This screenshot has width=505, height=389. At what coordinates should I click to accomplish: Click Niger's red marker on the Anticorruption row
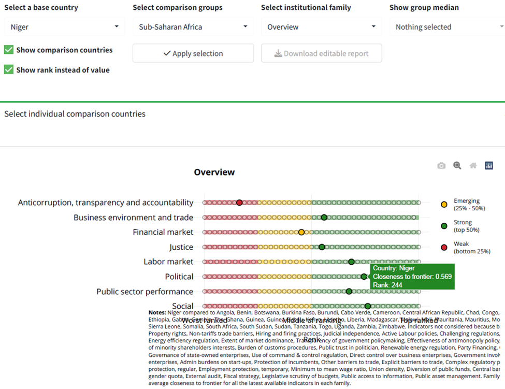tap(239, 202)
